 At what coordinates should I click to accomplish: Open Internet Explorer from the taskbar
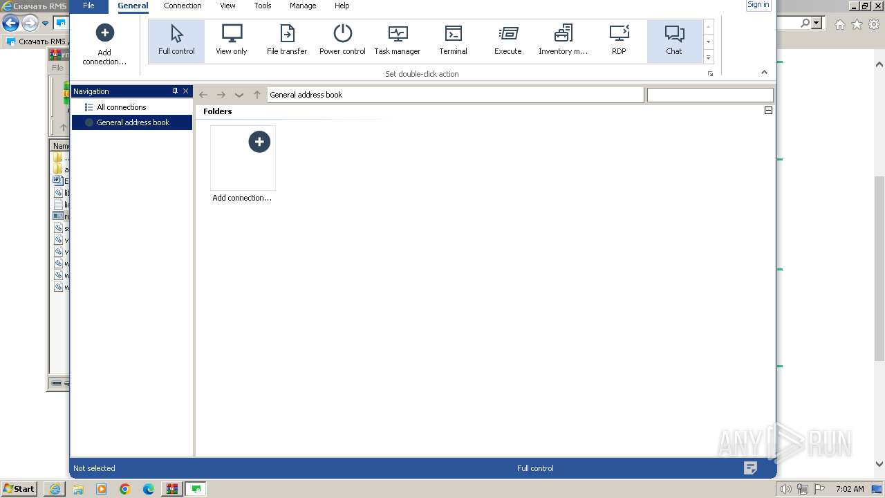[x=55, y=489]
